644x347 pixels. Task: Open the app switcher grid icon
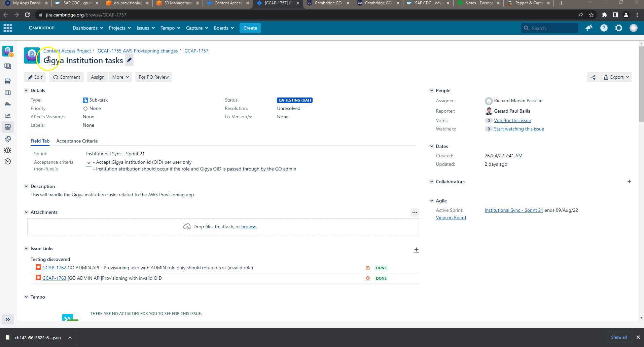7,28
